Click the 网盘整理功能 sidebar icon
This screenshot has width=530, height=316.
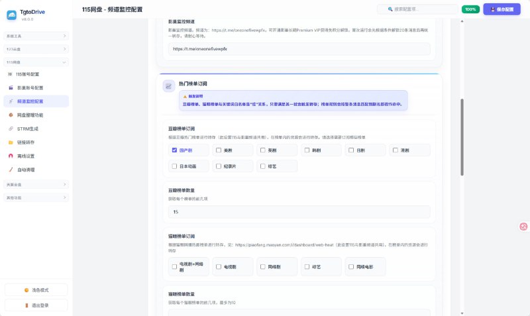click(x=11, y=115)
